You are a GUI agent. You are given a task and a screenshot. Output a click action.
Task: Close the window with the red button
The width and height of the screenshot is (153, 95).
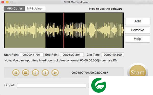(3, 2)
